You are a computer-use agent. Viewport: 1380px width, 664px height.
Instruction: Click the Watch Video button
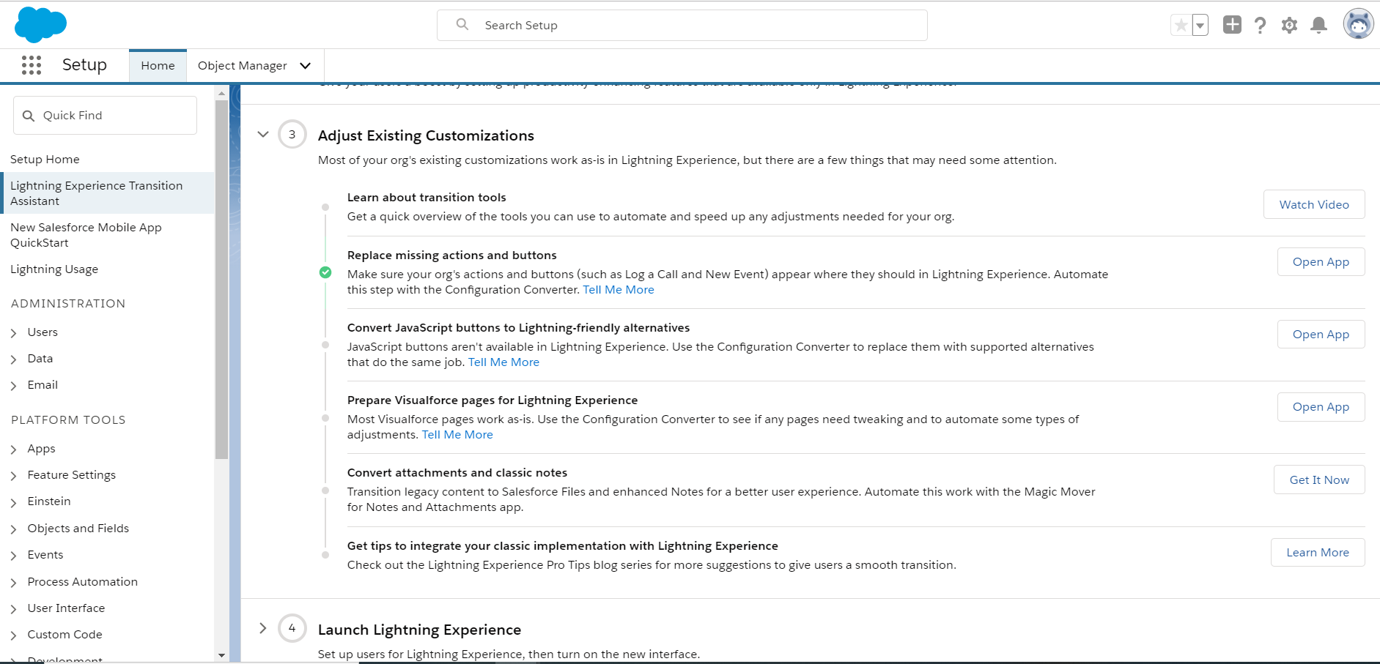coord(1313,204)
